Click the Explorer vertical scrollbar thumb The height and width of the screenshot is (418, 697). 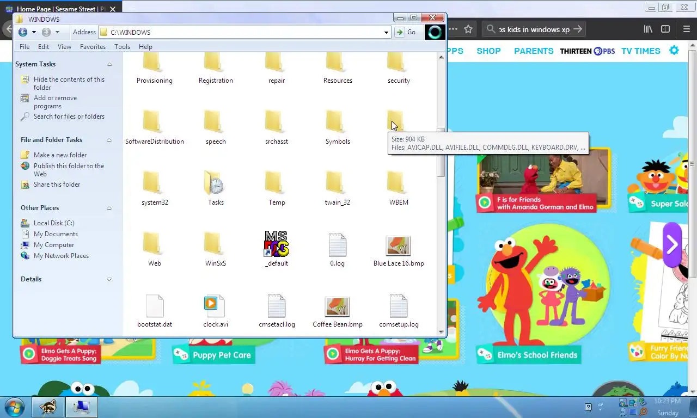pyautogui.click(x=441, y=152)
